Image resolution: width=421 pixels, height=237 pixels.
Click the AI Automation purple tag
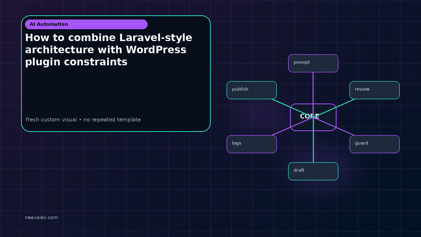pyautogui.click(x=86, y=24)
